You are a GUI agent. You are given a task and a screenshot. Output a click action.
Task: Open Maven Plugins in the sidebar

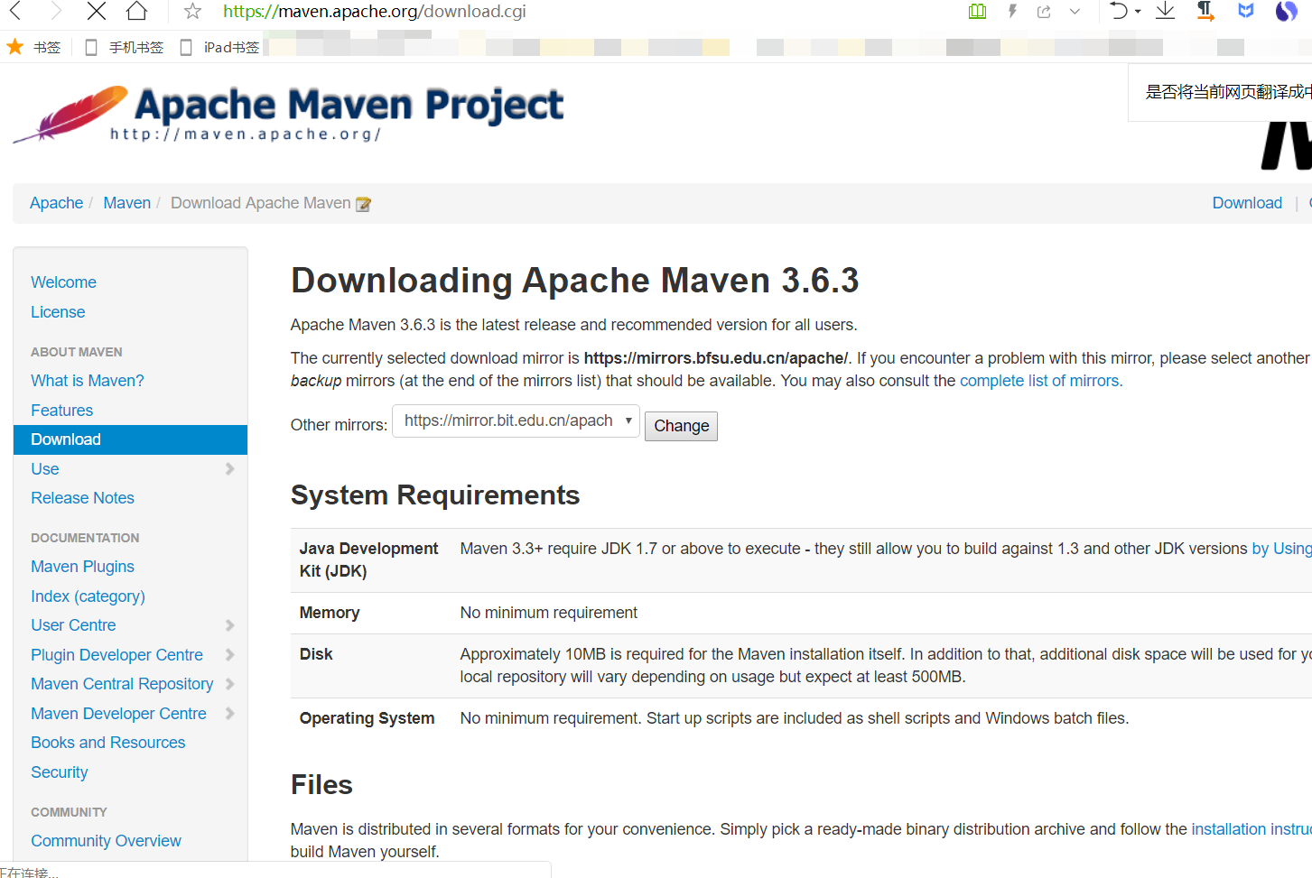[82, 567]
